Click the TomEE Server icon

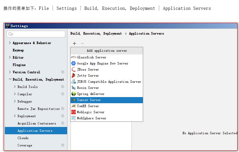(73, 106)
